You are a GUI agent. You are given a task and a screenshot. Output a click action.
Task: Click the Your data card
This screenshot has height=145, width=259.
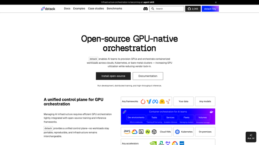coord(183,101)
